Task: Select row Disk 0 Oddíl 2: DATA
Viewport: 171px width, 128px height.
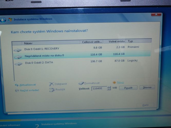Action: pyautogui.click(x=82, y=62)
